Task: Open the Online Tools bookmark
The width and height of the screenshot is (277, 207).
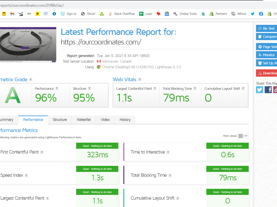Action: pyautogui.click(x=185, y=14)
